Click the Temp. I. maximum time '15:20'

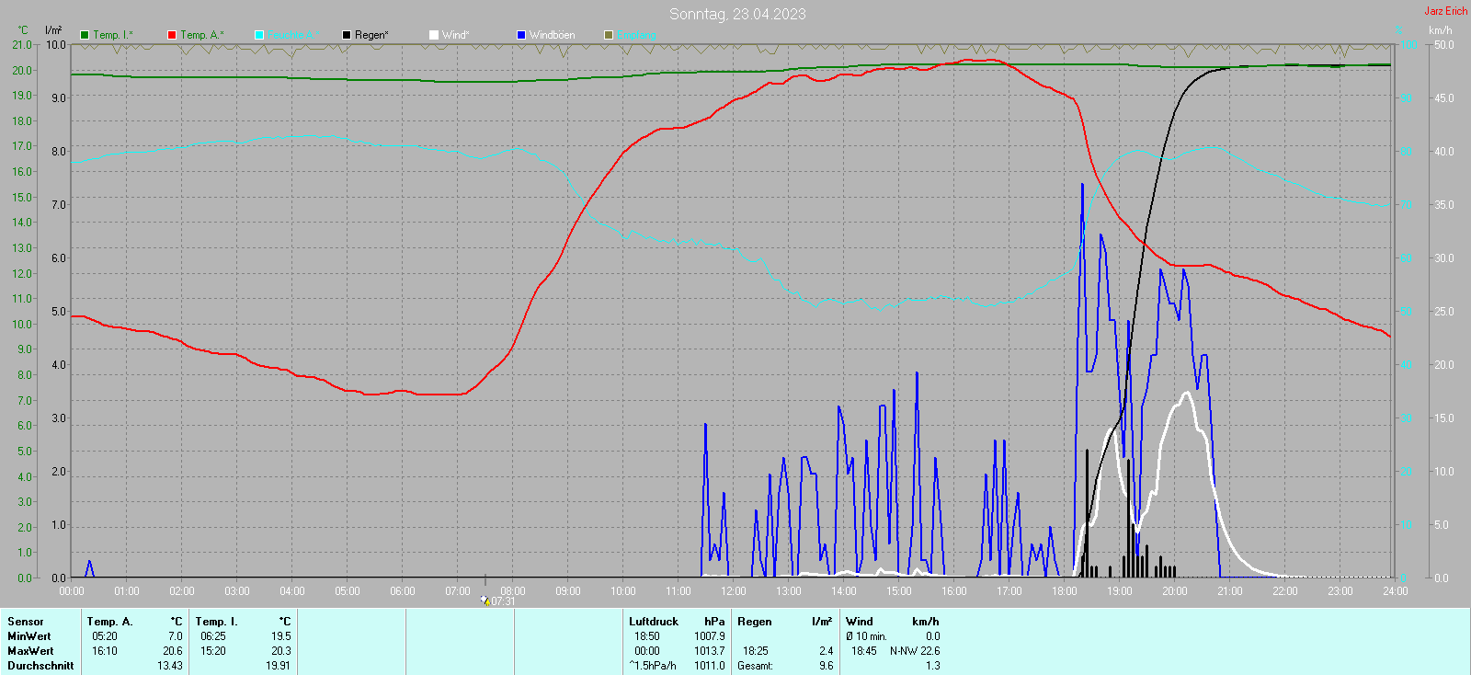coord(213,651)
